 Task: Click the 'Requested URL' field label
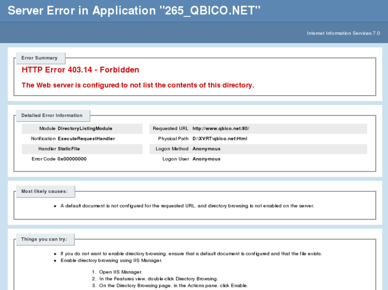[170, 129]
